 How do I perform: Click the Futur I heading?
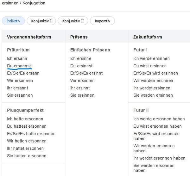point(140,50)
